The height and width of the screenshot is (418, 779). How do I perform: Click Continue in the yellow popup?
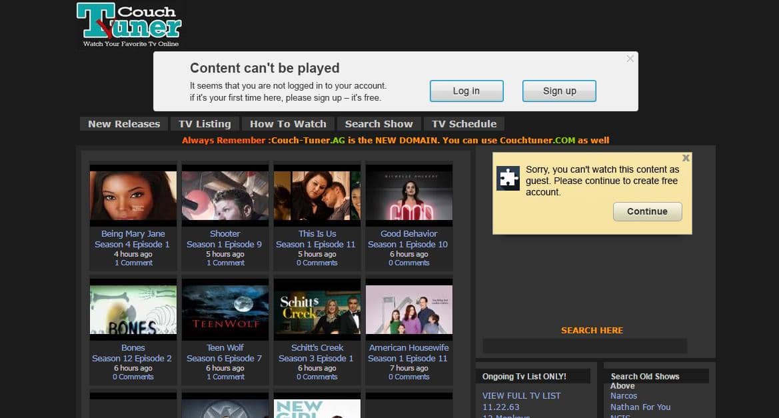pos(647,211)
